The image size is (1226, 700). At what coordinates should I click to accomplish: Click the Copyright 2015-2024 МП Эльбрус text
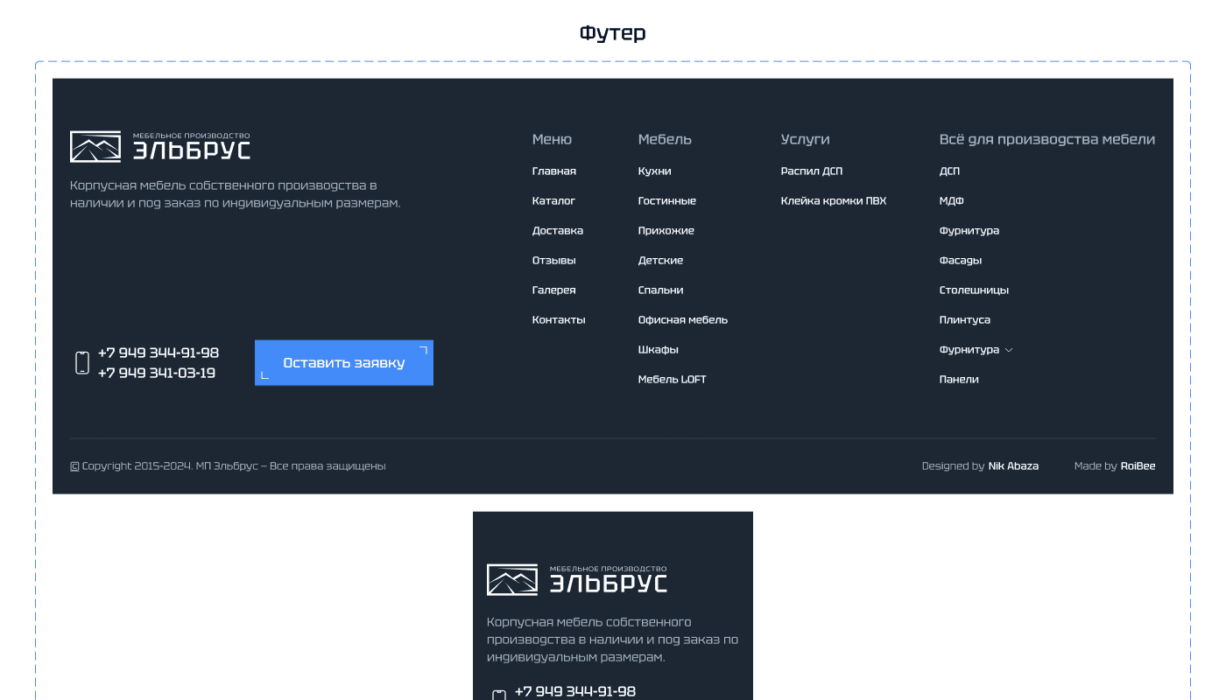click(228, 466)
